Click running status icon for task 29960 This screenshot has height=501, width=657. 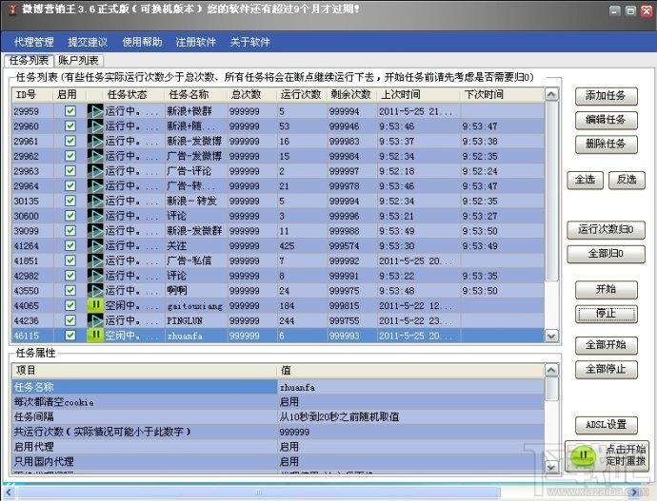pyautogui.click(x=95, y=125)
